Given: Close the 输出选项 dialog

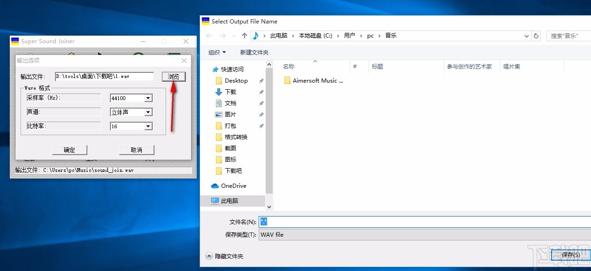Looking at the screenshot, I should point(184,61).
